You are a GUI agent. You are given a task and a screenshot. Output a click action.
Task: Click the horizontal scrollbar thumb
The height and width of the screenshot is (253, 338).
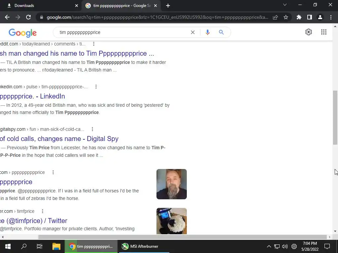point(182,237)
